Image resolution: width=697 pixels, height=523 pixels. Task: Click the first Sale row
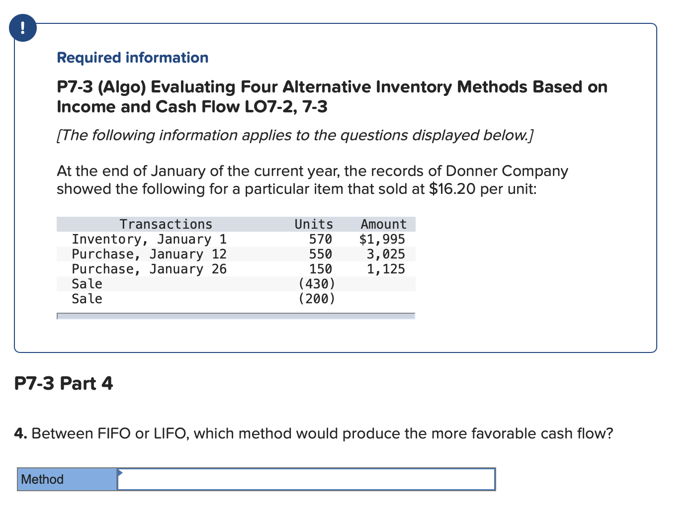(87, 284)
